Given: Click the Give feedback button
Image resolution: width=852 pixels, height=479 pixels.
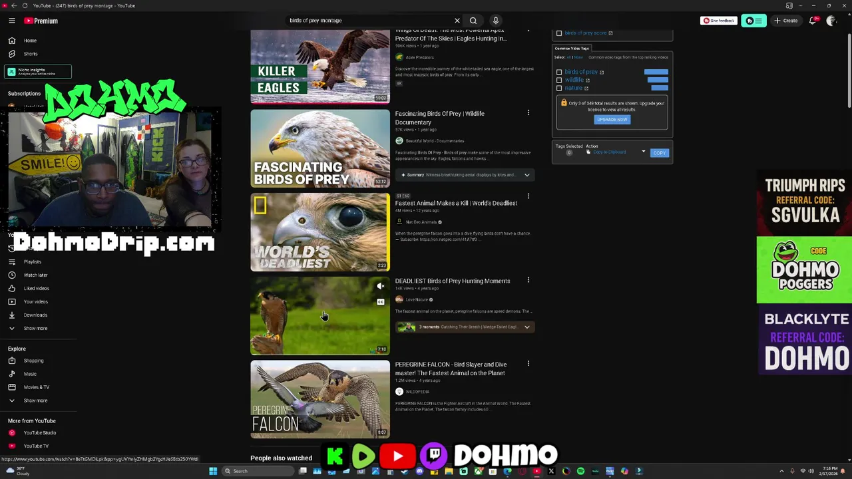Looking at the screenshot, I should [x=718, y=21].
